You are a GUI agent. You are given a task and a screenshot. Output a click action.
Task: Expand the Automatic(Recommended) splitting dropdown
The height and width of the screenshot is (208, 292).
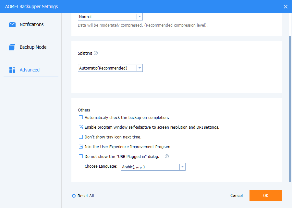[x=110, y=68]
